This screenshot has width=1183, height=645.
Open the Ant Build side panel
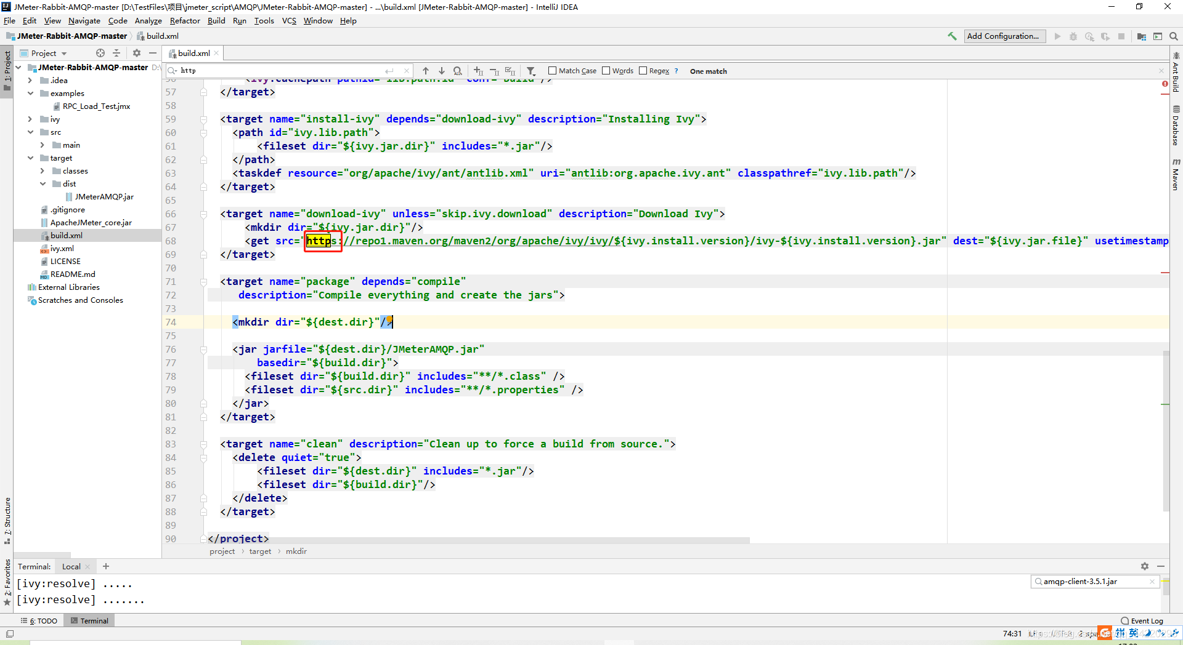(x=1176, y=72)
